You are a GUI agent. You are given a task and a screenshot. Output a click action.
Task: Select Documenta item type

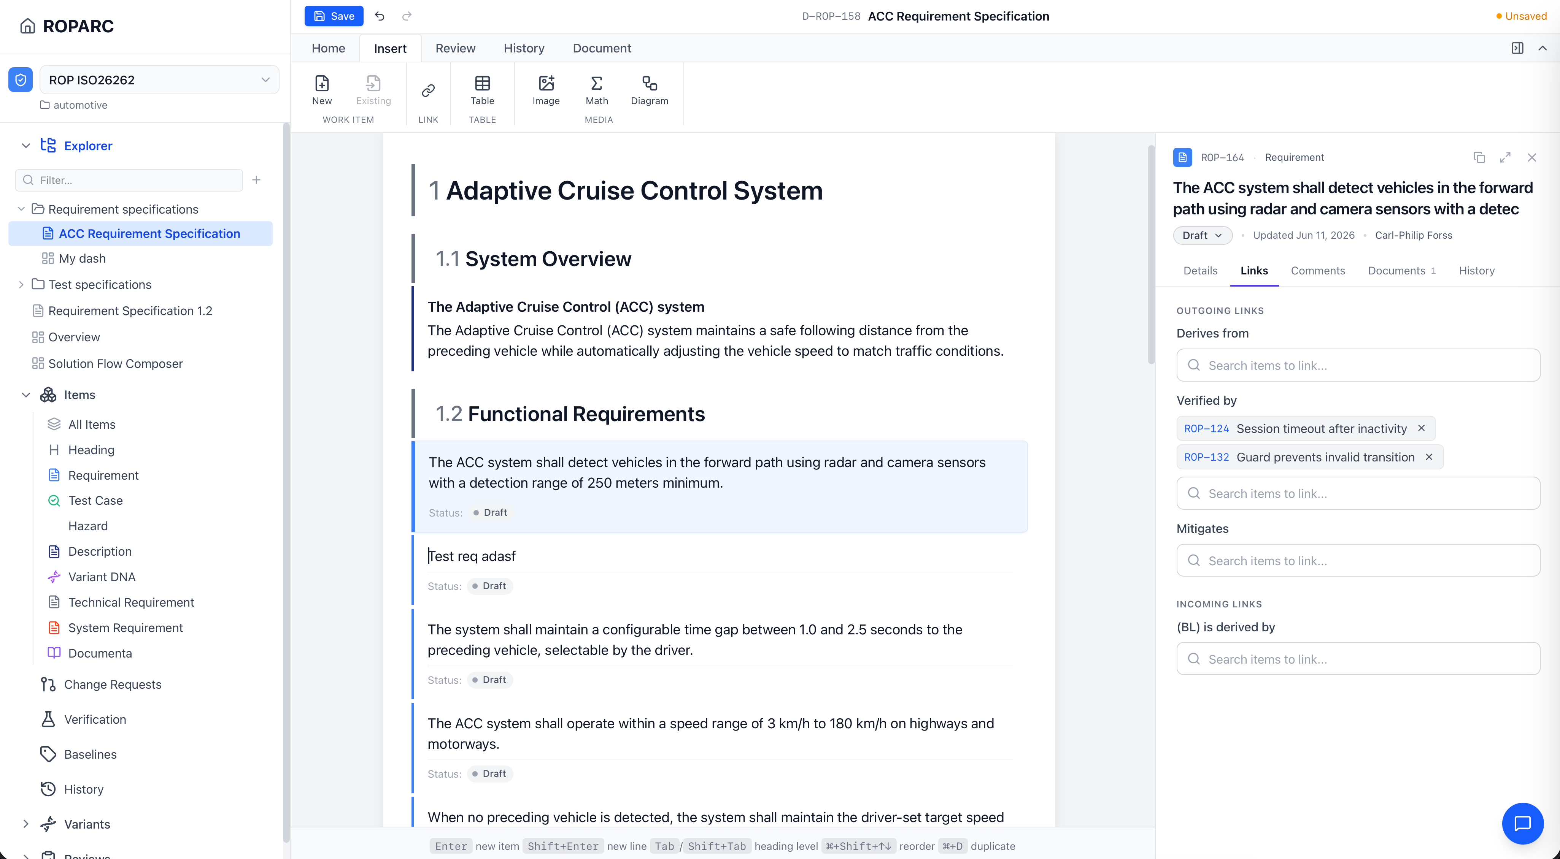click(x=100, y=653)
